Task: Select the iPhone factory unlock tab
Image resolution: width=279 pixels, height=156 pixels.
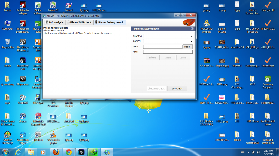Action: [110, 22]
